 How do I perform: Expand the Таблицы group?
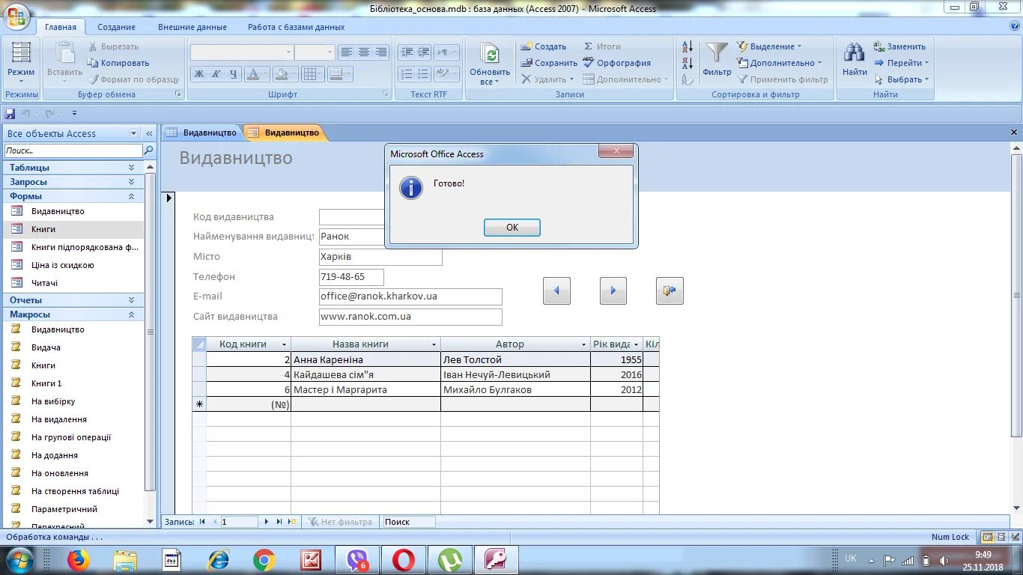[73, 168]
